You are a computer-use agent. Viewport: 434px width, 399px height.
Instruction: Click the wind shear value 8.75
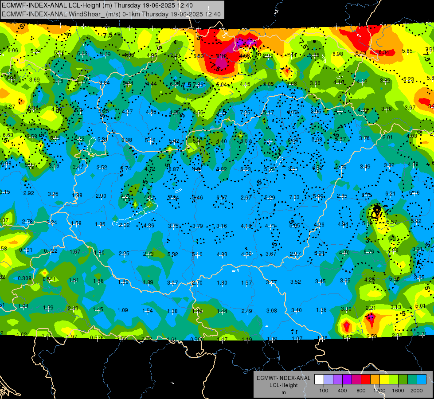(x=367, y=195)
